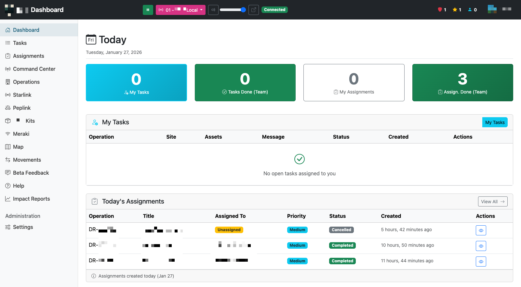
Task: Click the Map icon in sidebar
Action: click(8, 147)
